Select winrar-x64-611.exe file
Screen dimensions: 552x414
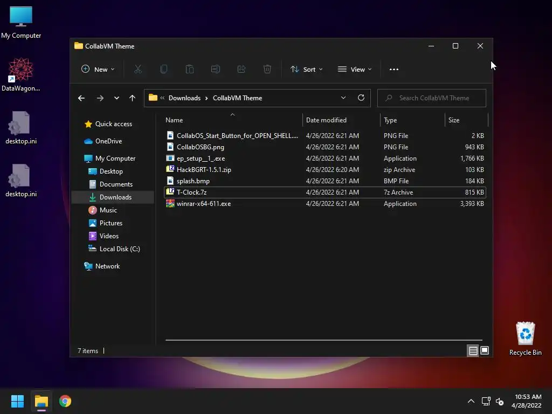(325, 203)
